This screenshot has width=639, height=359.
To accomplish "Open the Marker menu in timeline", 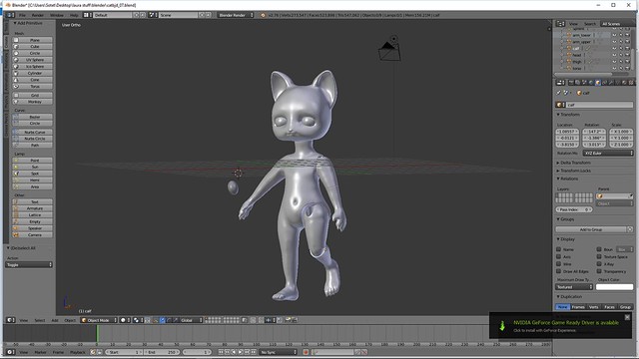I will [40, 352].
